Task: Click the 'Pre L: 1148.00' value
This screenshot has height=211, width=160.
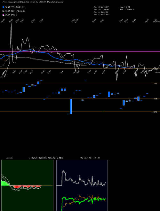Action: (101, 12)
